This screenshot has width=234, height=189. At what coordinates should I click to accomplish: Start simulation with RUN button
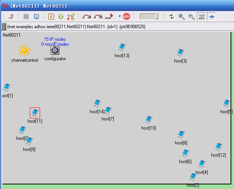(x=109, y=16)
